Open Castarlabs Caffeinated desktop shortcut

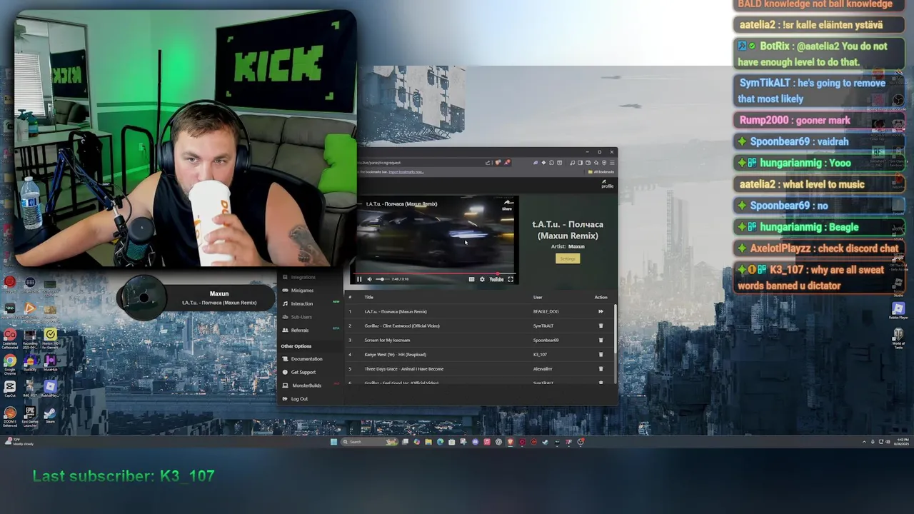pos(10,338)
